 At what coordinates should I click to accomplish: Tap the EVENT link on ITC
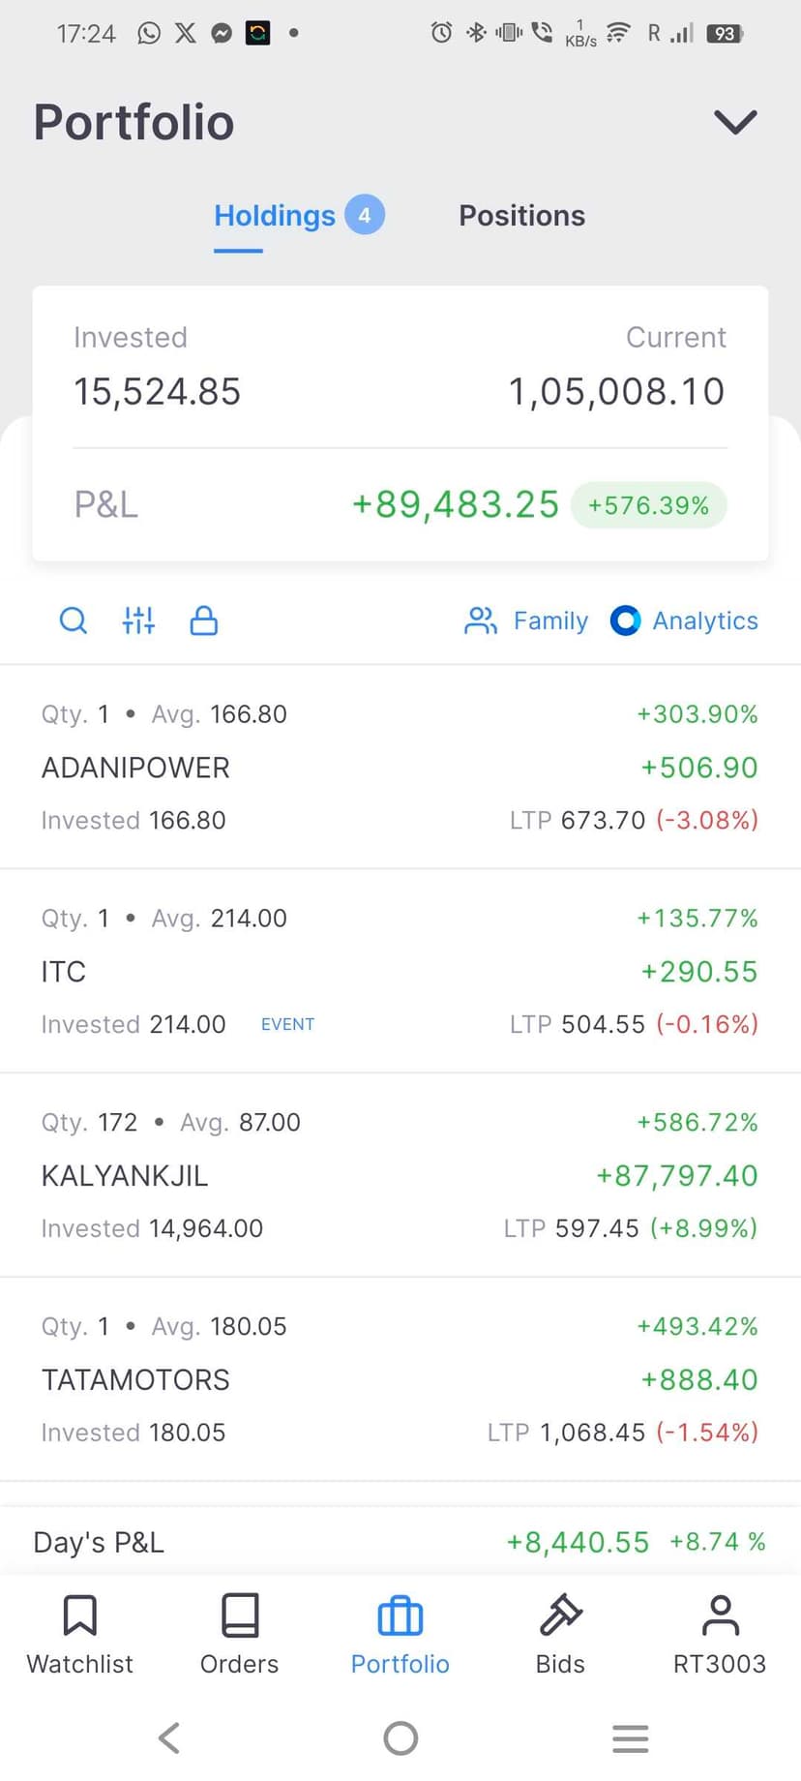point(287,1024)
